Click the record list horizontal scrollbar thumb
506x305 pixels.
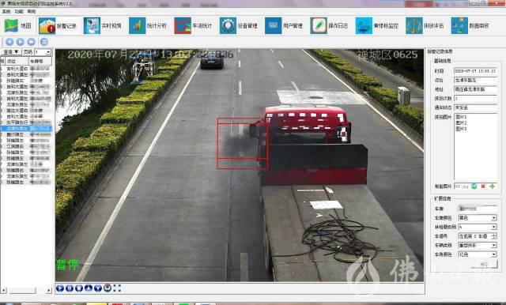(x=22, y=291)
